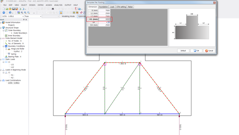Click the B (mm) value cell 7000

104,10
